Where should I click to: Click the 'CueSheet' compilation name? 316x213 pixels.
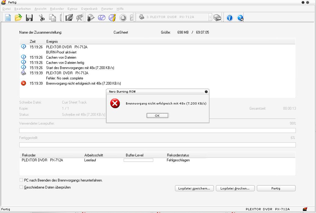pyautogui.click(x=121, y=32)
